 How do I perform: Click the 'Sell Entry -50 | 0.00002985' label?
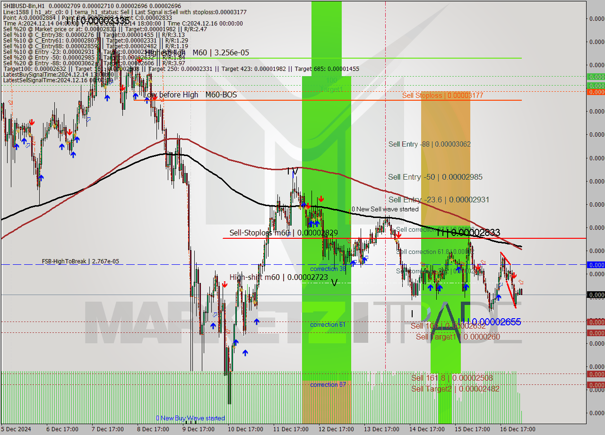(435, 177)
